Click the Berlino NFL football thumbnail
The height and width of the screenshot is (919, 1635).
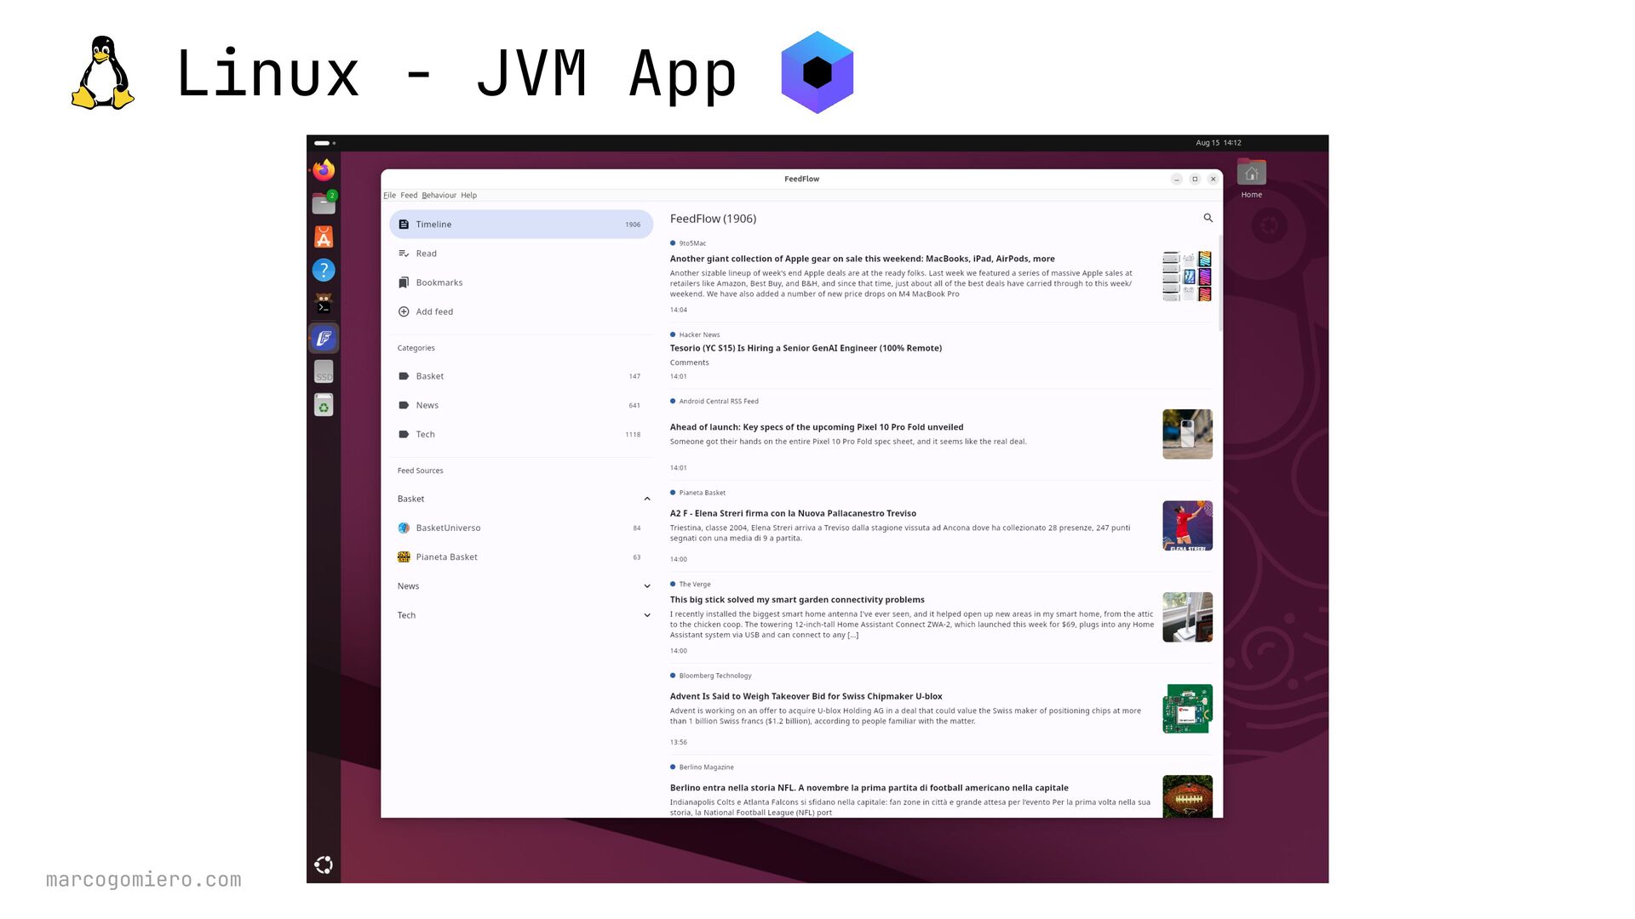click(1187, 796)
